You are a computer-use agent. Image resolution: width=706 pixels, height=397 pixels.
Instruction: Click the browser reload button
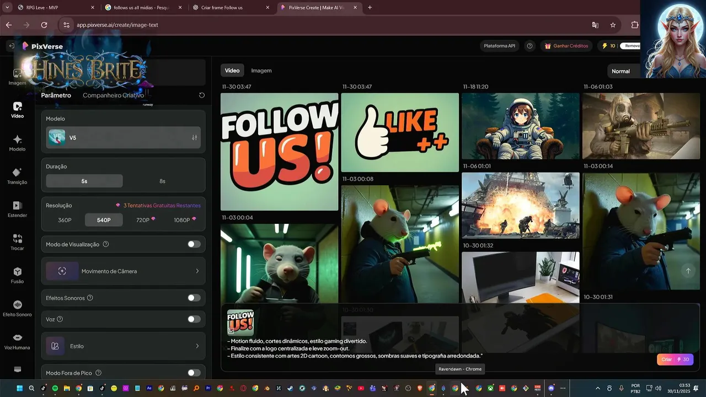click(44, 25)
